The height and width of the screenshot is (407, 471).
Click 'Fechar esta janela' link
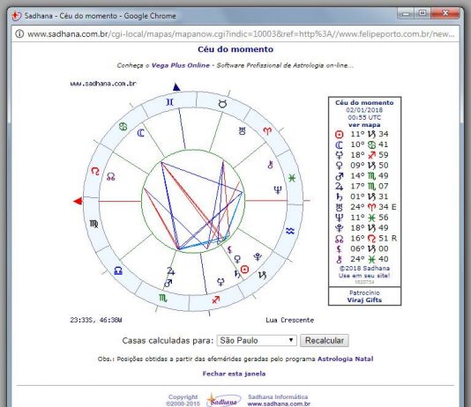234,374
